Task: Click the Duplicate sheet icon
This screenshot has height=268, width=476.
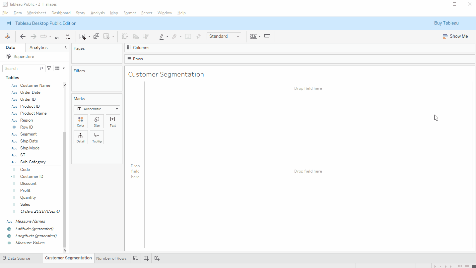Action: coord(96,36)
